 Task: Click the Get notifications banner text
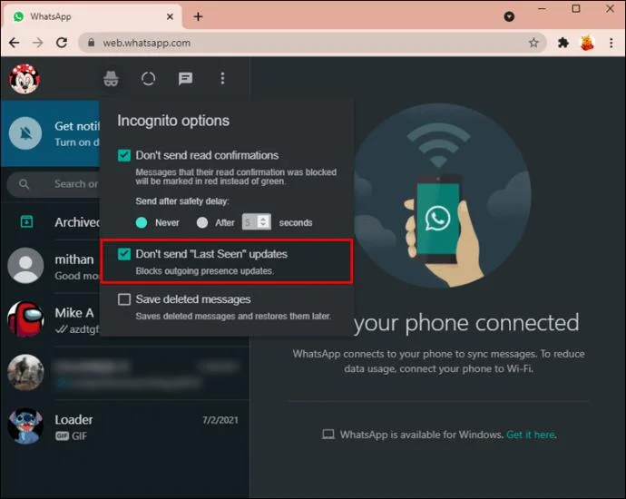click(76, 126)
